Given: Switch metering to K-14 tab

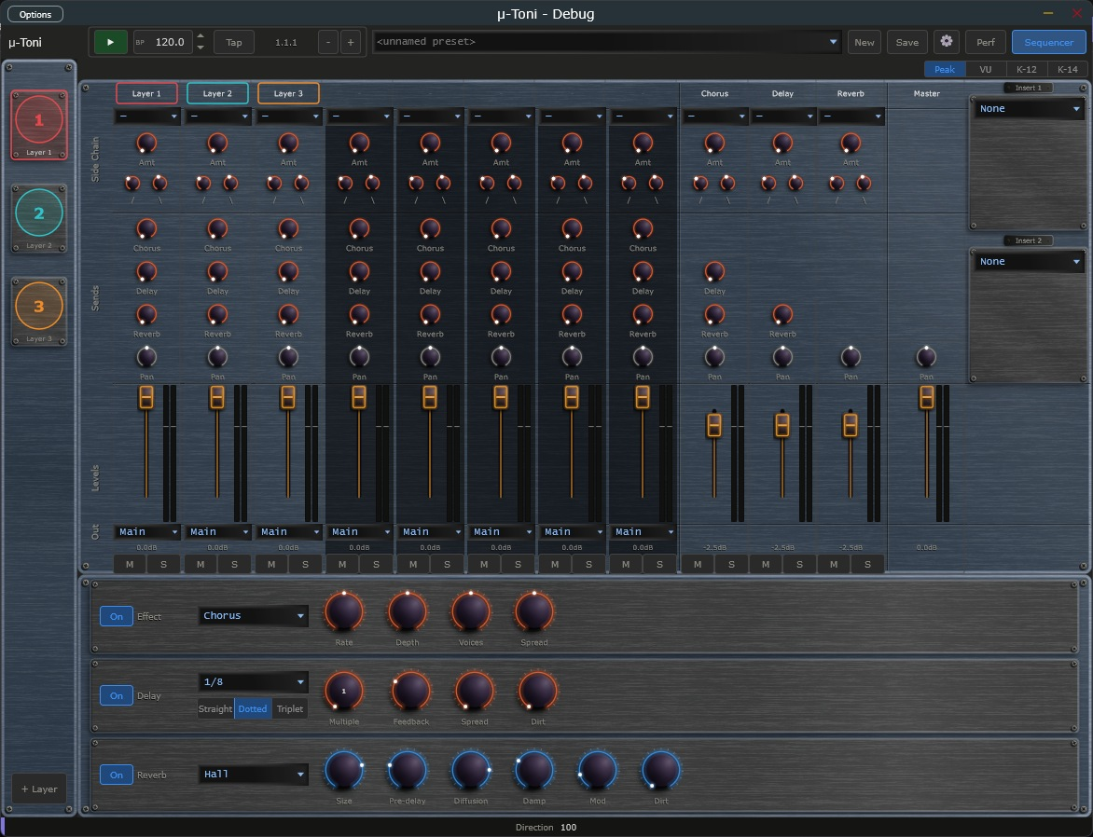Looking at the screenshot, I should coord(1067,69).
